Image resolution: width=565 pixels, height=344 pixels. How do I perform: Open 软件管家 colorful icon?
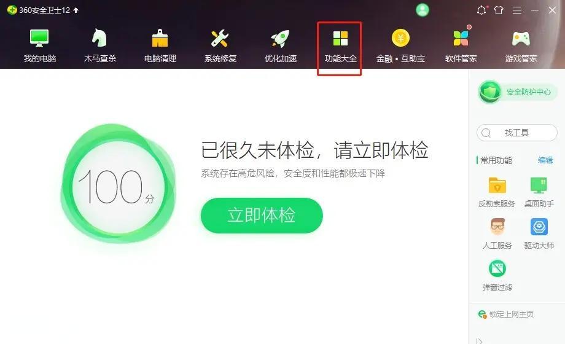click(x=461, y=38)
